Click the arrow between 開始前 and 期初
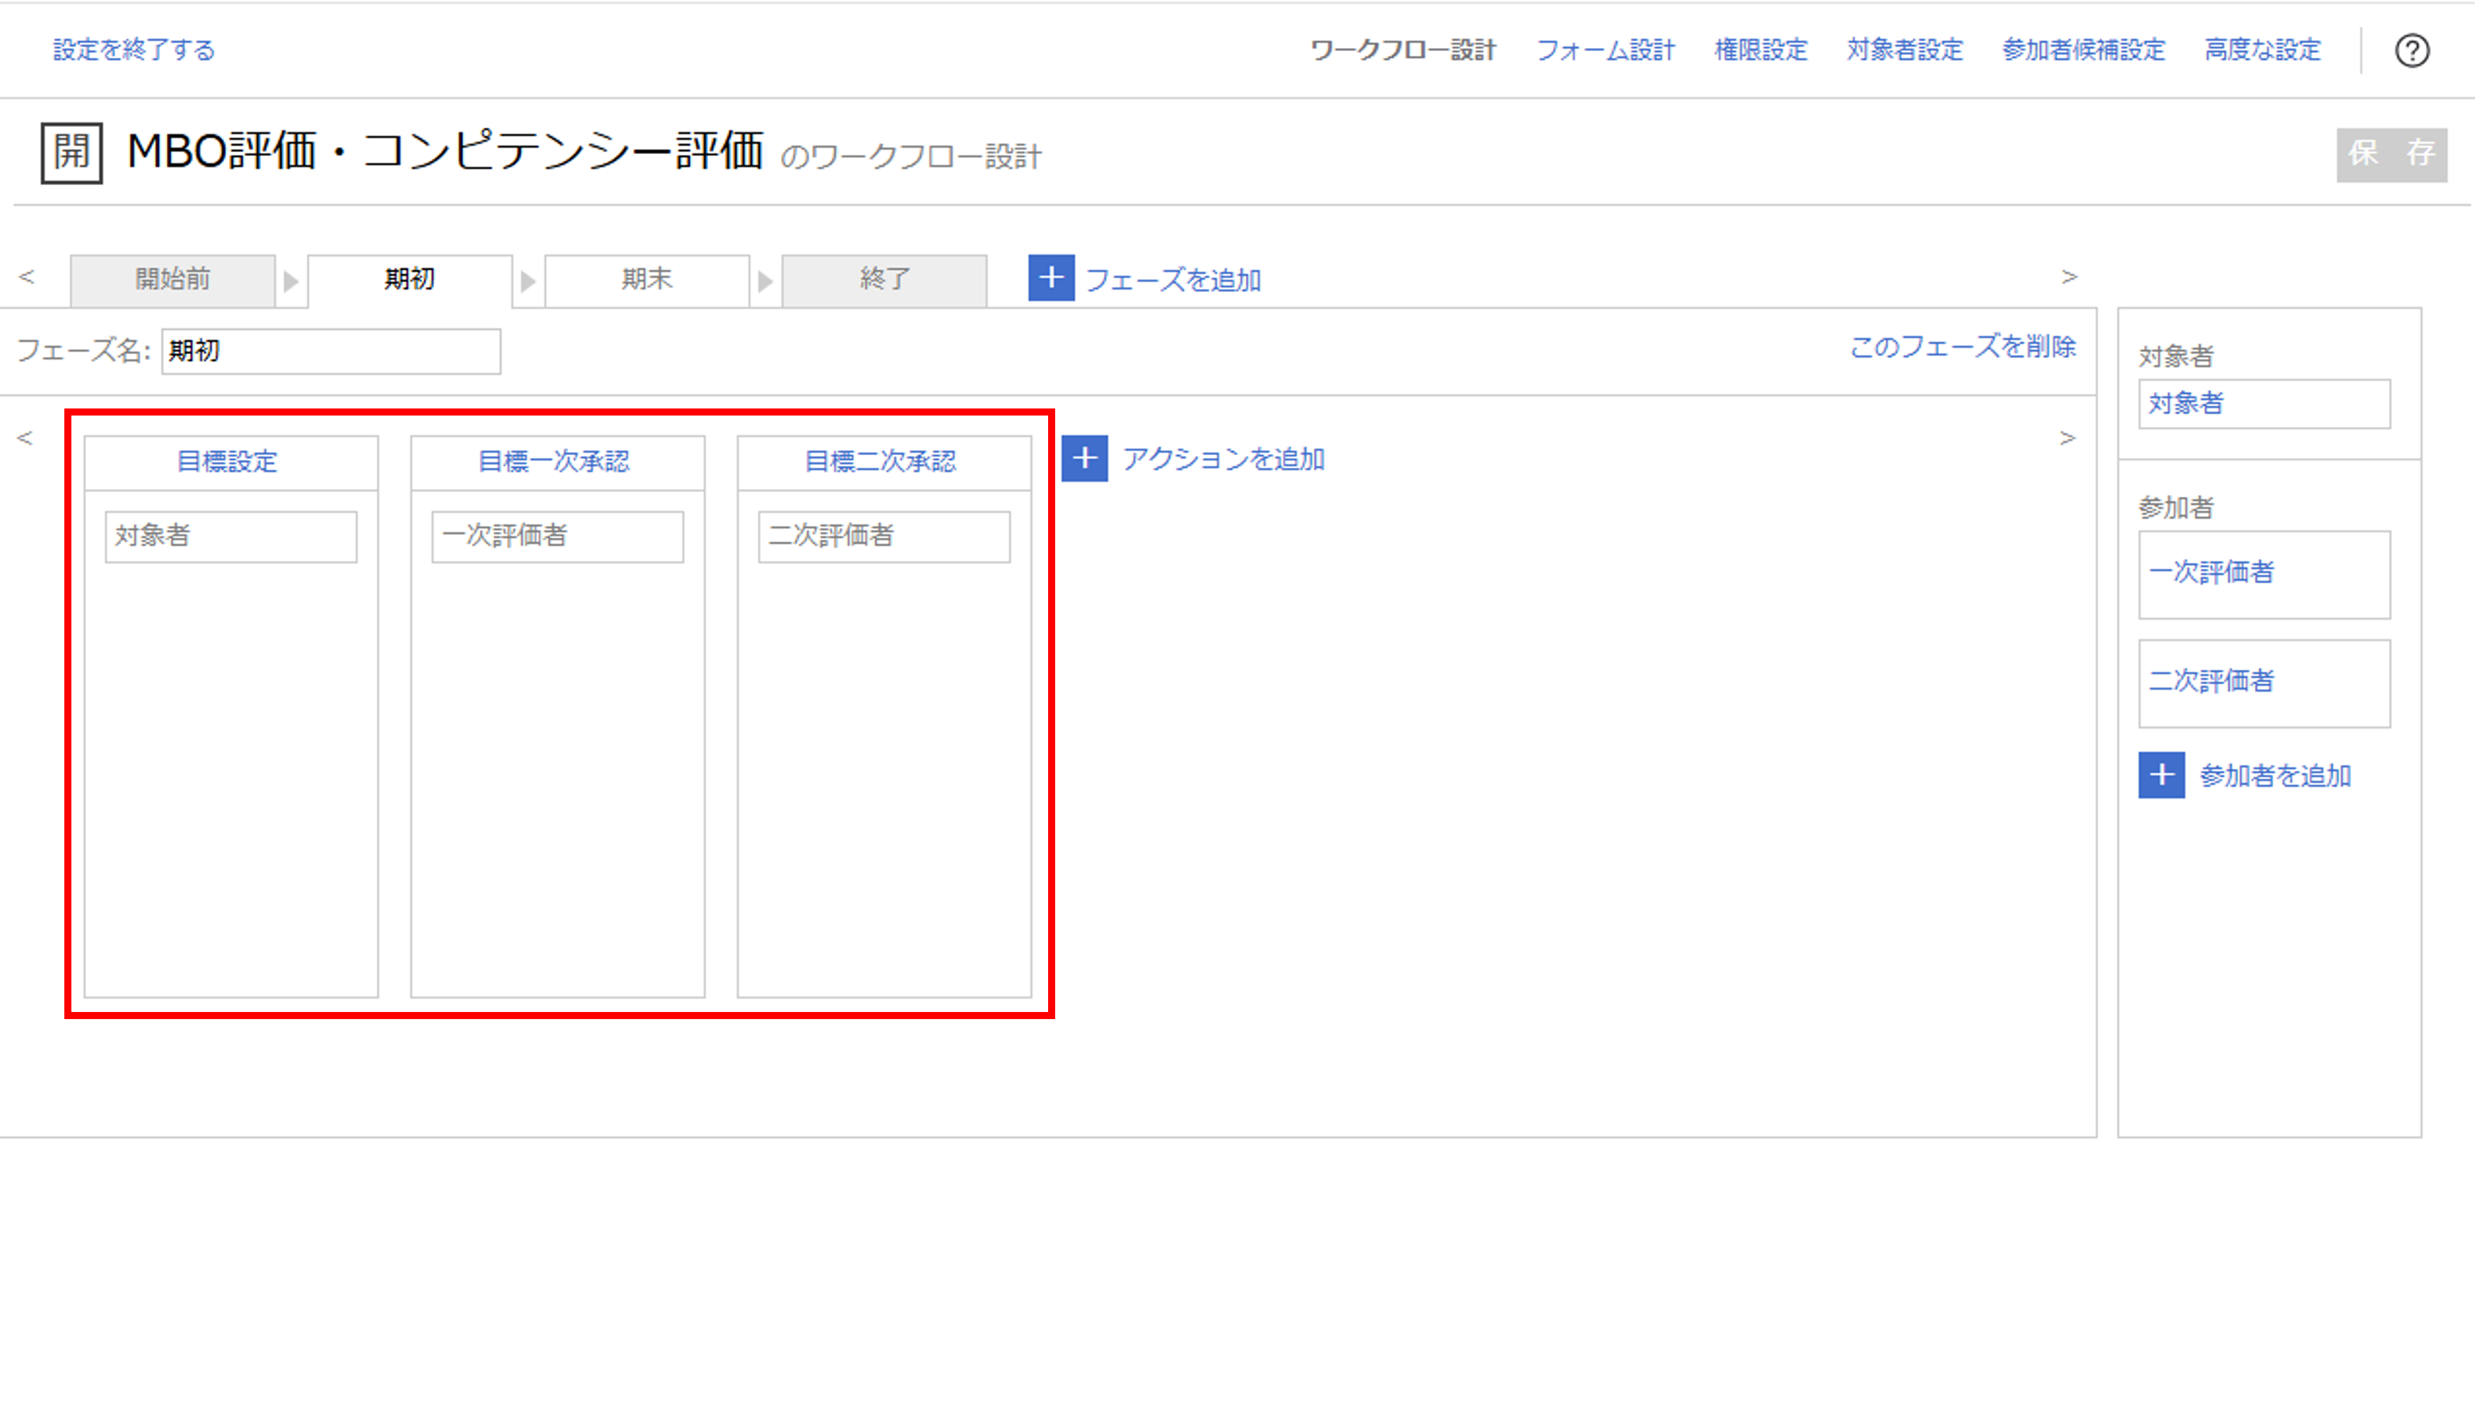2475x1424 pixels. pyautogui.click(x=290, y=283)
